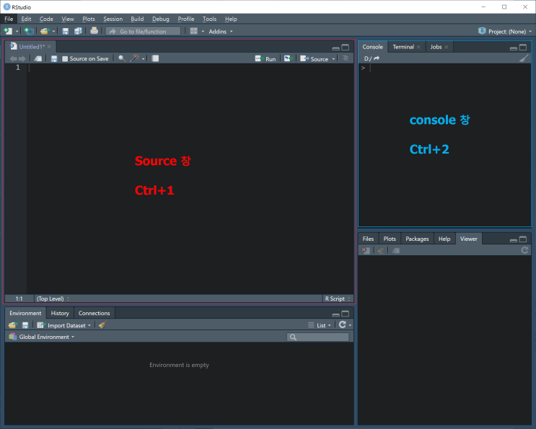This screenshot has width=536, height=429.
Task: Open the List view mode dropdown
Action: click(320, 325)
